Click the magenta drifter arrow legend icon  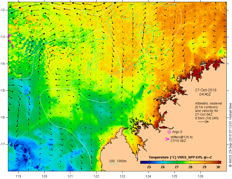coord(167,139)
